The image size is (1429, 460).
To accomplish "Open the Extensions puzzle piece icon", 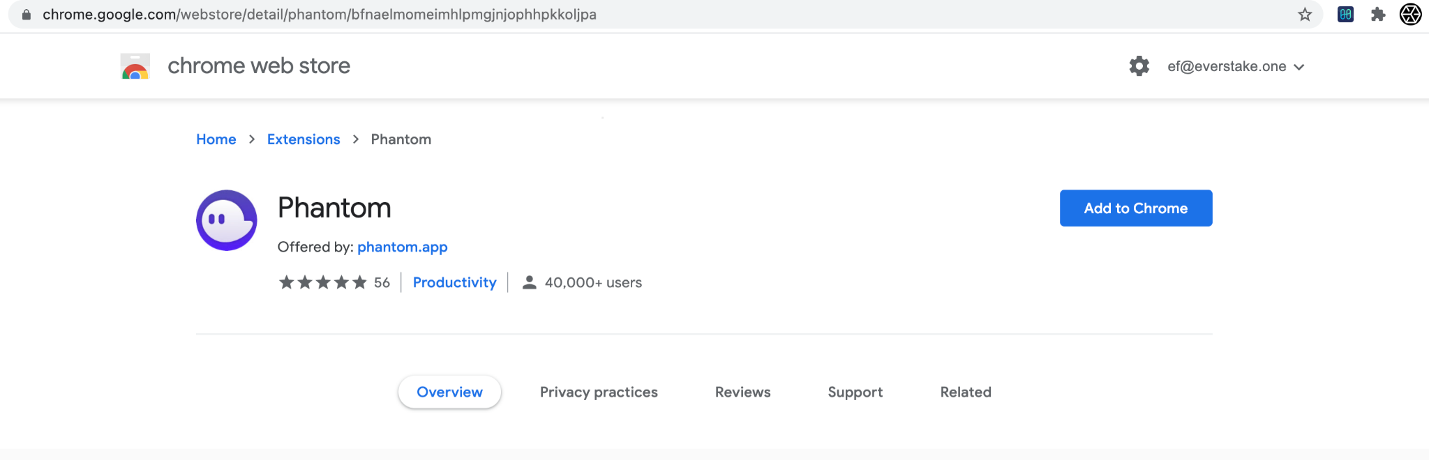I will pos(1378,15).
